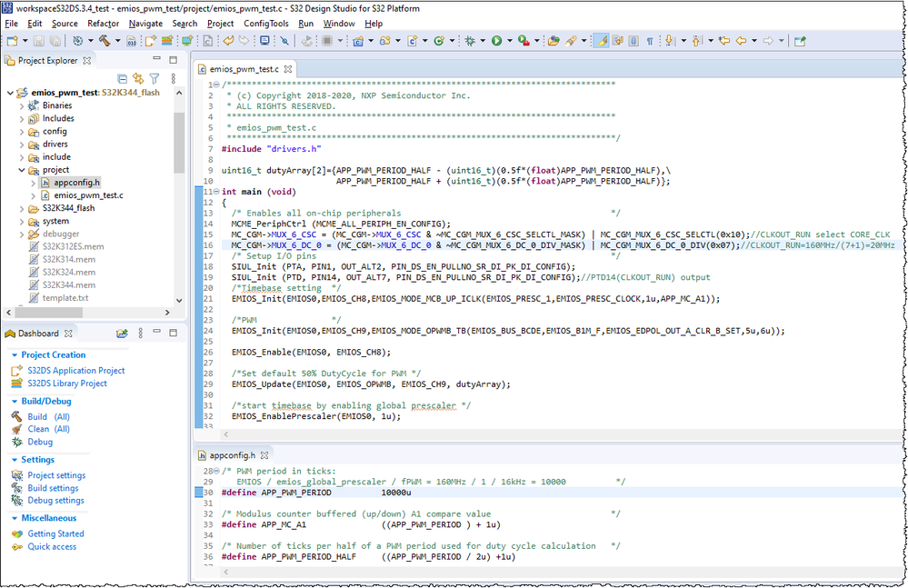The height and width of the screenshot is (588, 908).
Task: Open Project settings in Dashboard
Action: (56, 475)
